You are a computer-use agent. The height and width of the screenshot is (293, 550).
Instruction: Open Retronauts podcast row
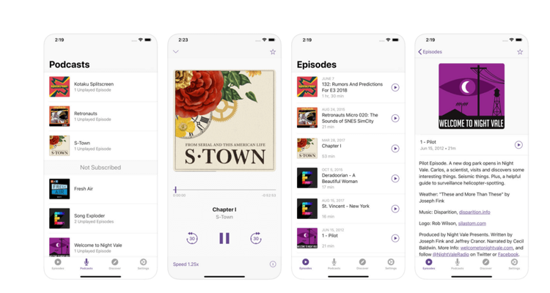(100, 116)
